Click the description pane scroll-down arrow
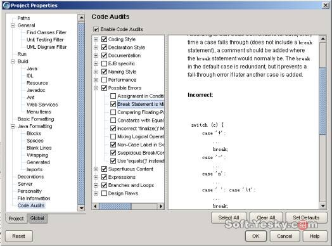 (x=322, y=205)
